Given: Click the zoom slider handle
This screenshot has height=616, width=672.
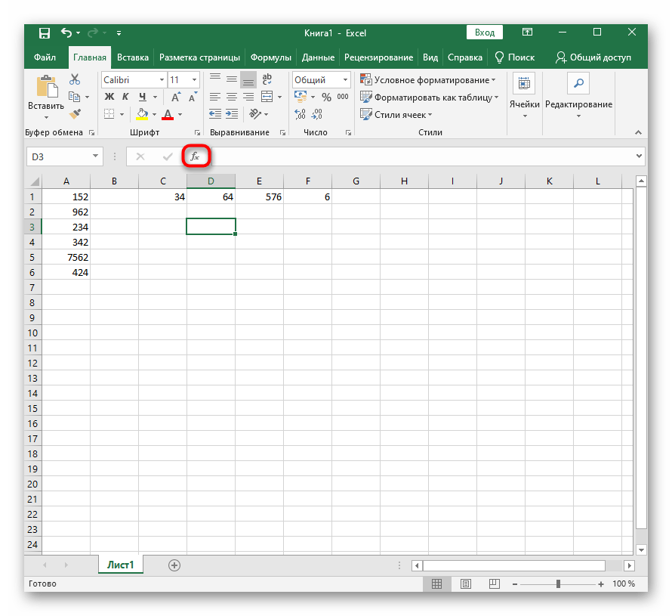Looking at the screenshot, I should [558, 583].
